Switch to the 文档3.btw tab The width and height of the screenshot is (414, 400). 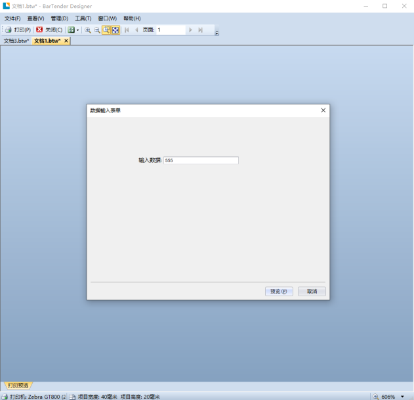point(16,41)
